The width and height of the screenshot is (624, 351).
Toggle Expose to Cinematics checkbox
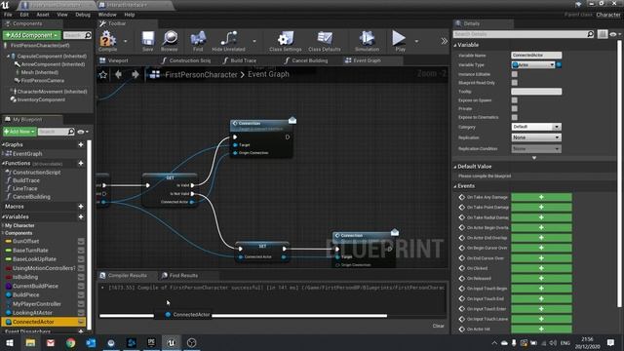(515, 117)
